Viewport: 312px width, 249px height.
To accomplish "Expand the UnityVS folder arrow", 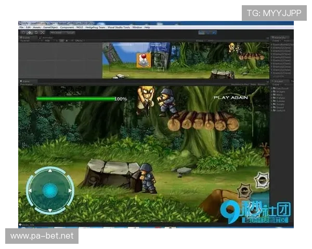I will pyautogui.click(x=272, y=110).
